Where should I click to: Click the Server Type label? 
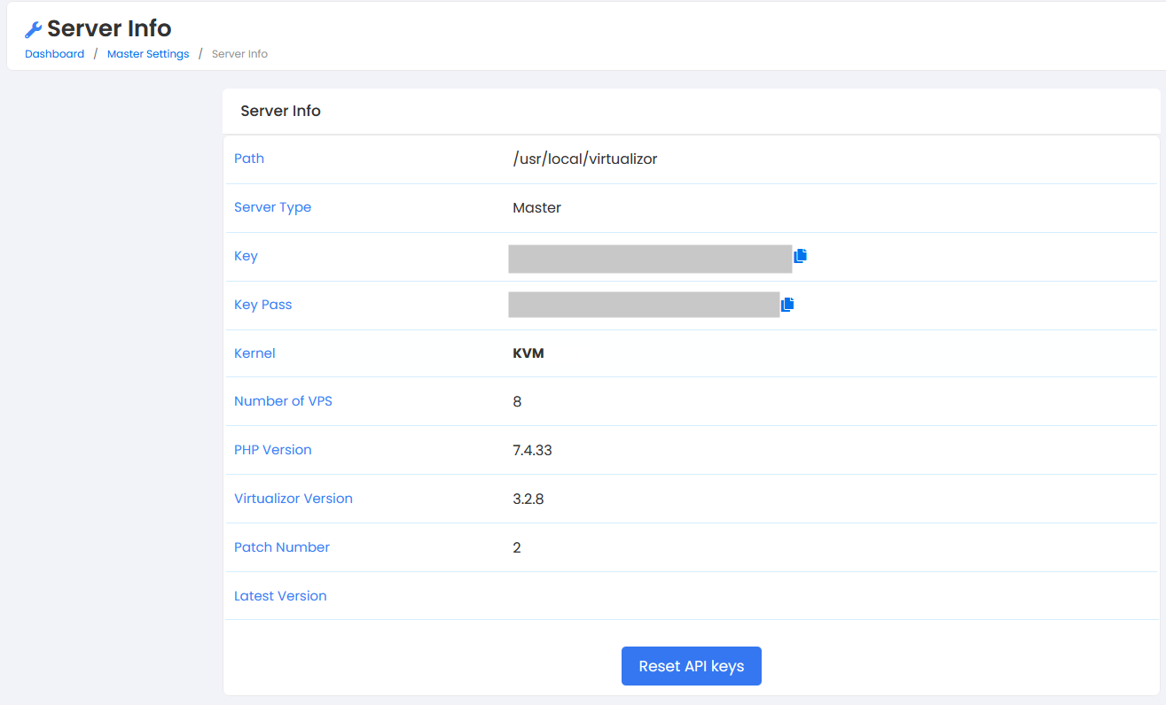pos(272,207)
